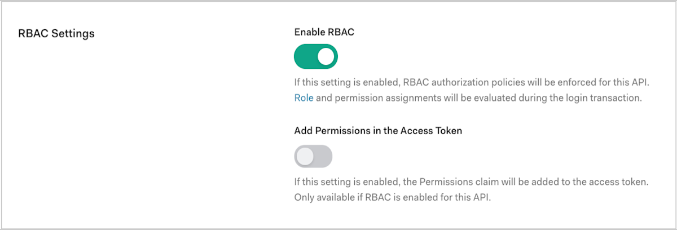Open the Role hyperlink
Image resolution: width=677 pixels, height=230 pixels.
pos(304,98)
